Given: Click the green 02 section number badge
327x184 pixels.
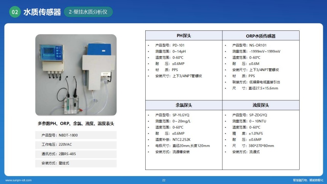Looking at the screenshot, I should pyautogui.click(x=15, y=12).
